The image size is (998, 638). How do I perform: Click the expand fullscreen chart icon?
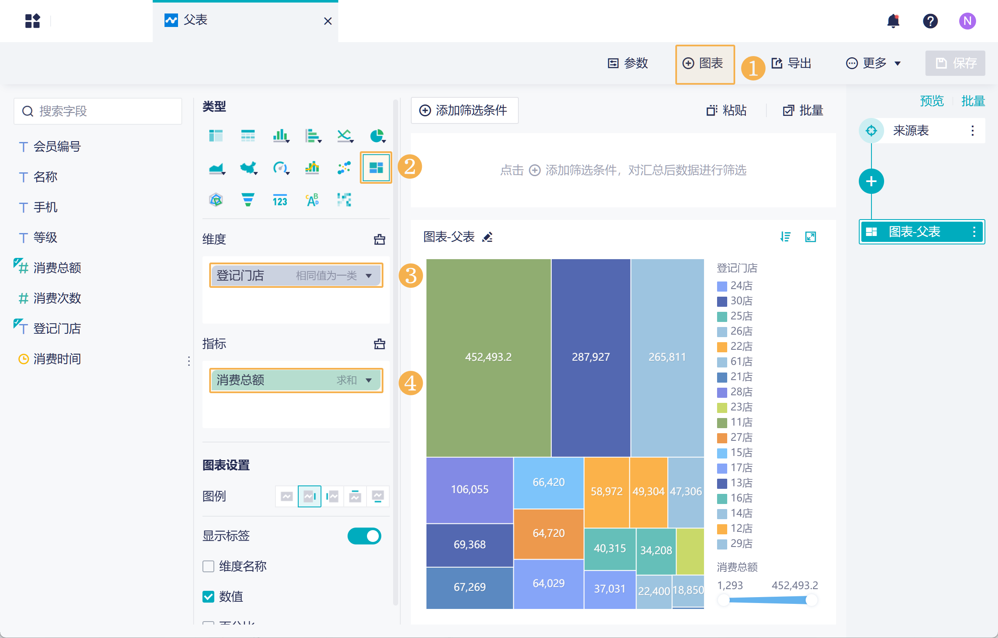tap(810, 237)
